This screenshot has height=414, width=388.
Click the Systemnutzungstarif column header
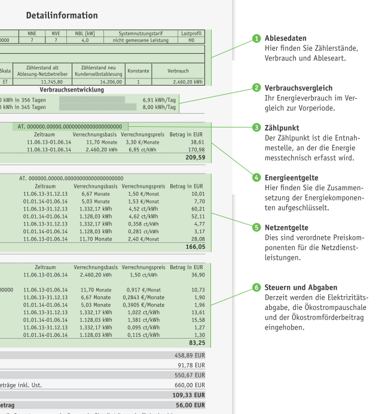pyautogui.click(x=140, y=34)
